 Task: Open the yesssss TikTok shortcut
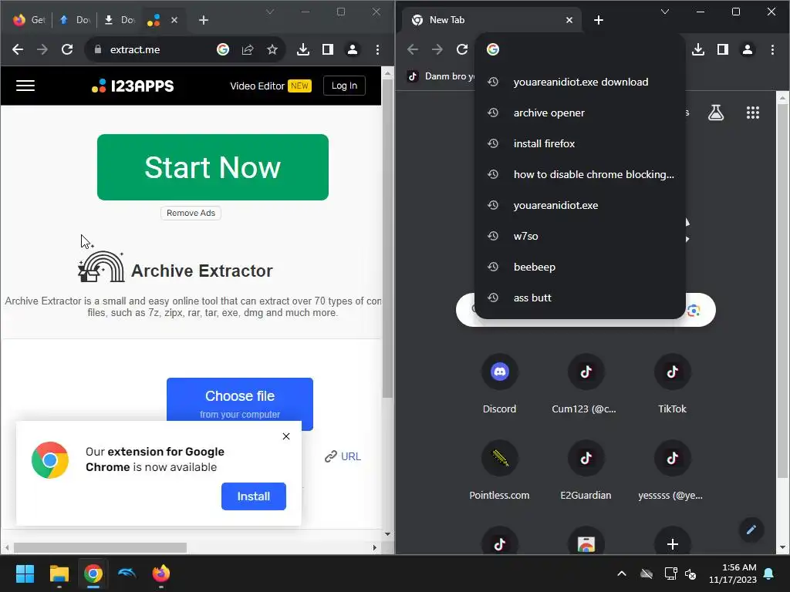tap(672, 471)
